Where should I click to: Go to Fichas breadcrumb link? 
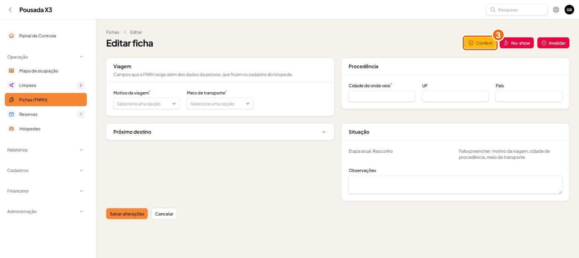tap(113, 32)
